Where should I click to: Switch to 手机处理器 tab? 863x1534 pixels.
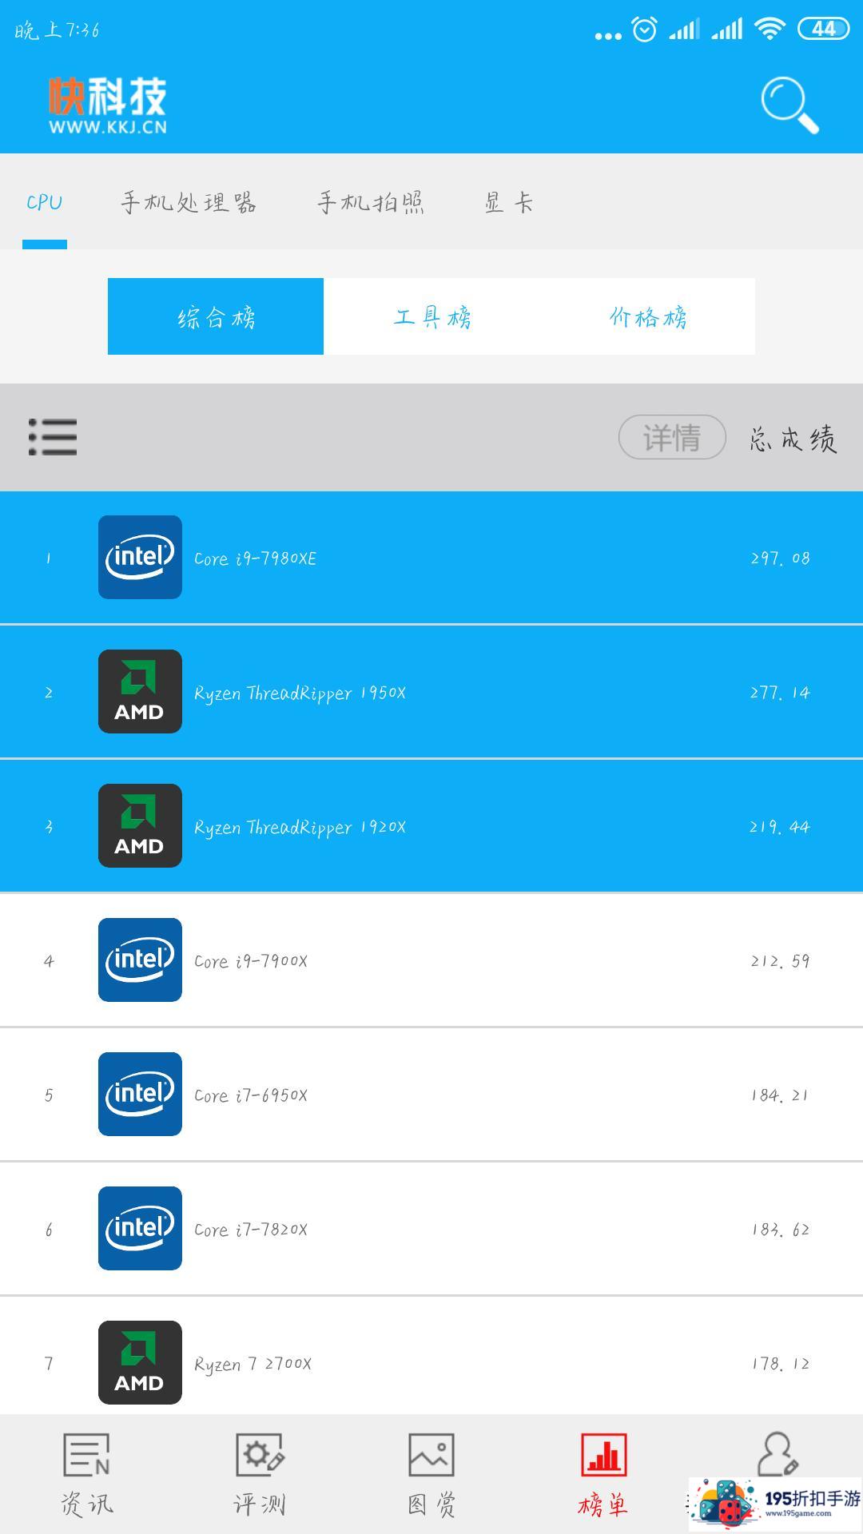pos(189,202)
